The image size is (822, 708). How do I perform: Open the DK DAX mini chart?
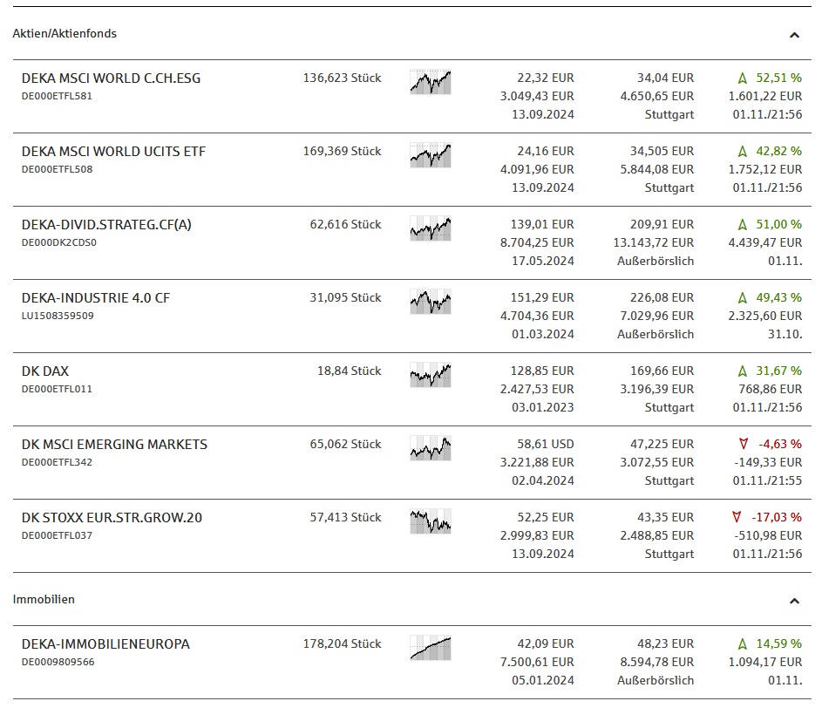pyautogui.click(x=430, y=375)
